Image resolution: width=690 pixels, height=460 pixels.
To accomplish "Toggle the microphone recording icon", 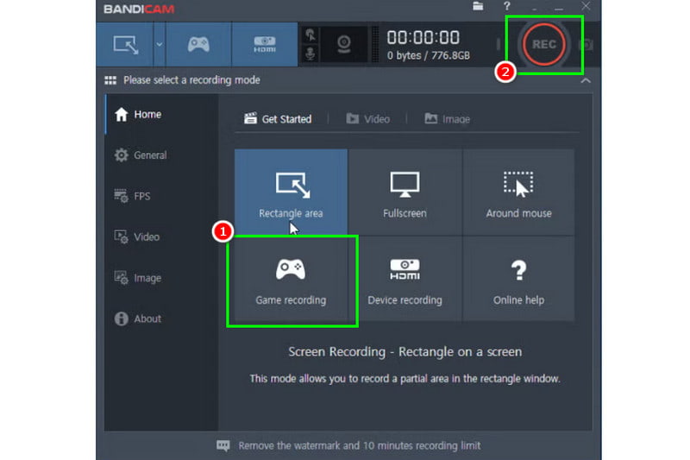I will click(x=310, y=54).
